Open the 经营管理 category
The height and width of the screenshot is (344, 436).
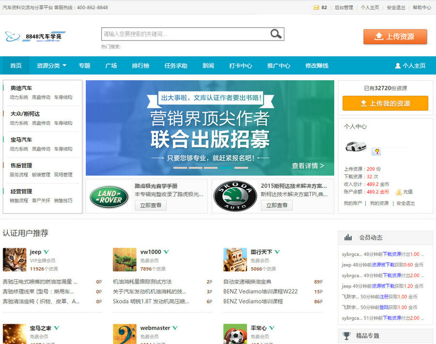click(x=21, y=191)
